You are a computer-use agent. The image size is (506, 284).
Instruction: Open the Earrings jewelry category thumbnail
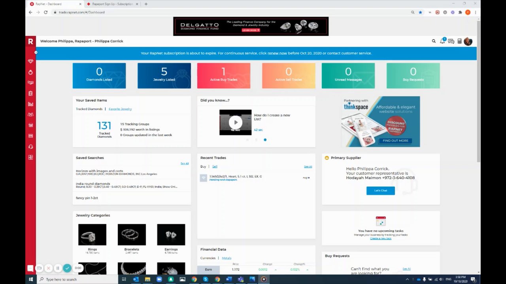[171, 235]
